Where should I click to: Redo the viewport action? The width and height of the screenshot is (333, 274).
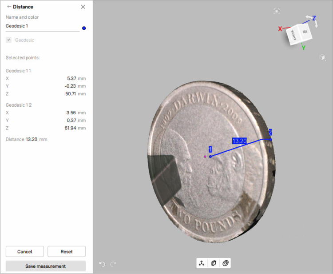[x=113, y=264]
